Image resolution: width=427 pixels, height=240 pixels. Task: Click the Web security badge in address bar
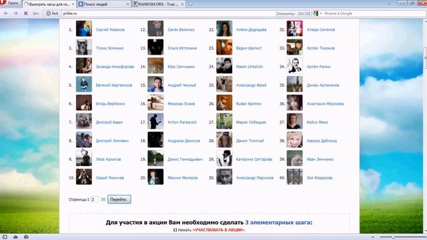(x=52, y=13)
